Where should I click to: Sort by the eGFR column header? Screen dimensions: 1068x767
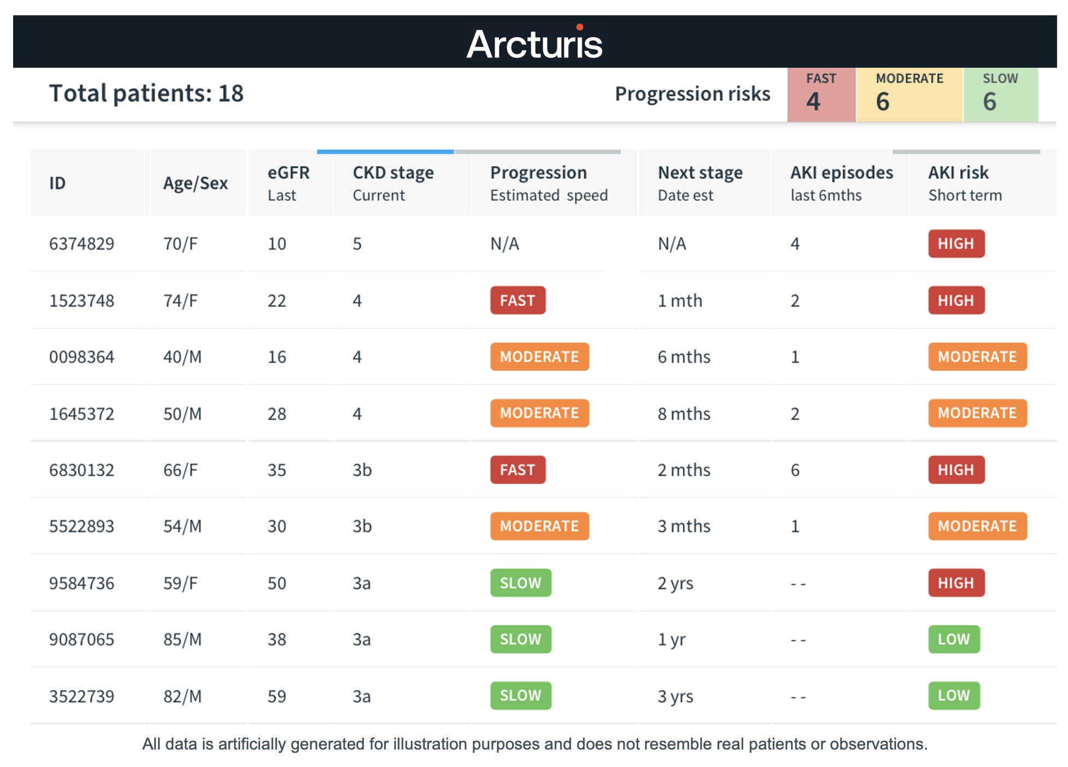pos(289,182)
